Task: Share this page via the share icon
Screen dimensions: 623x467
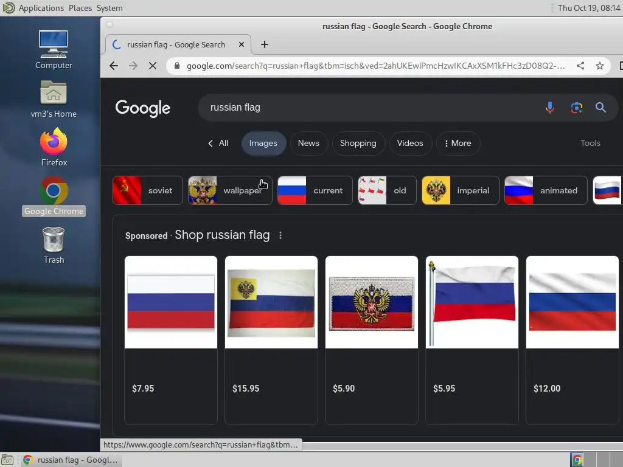Action: (x=580, y=66)
